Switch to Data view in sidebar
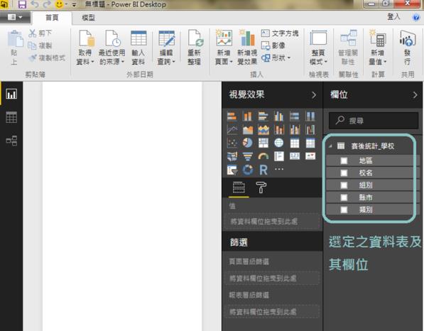 coord(11,117)
